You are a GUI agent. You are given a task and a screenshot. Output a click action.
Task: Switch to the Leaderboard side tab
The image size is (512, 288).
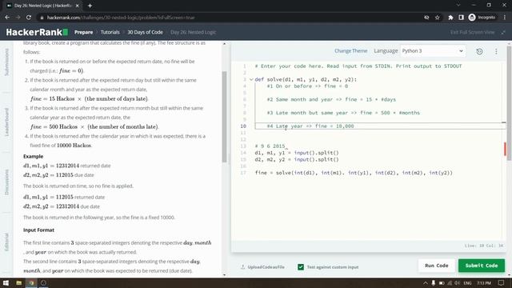[7, 122]
